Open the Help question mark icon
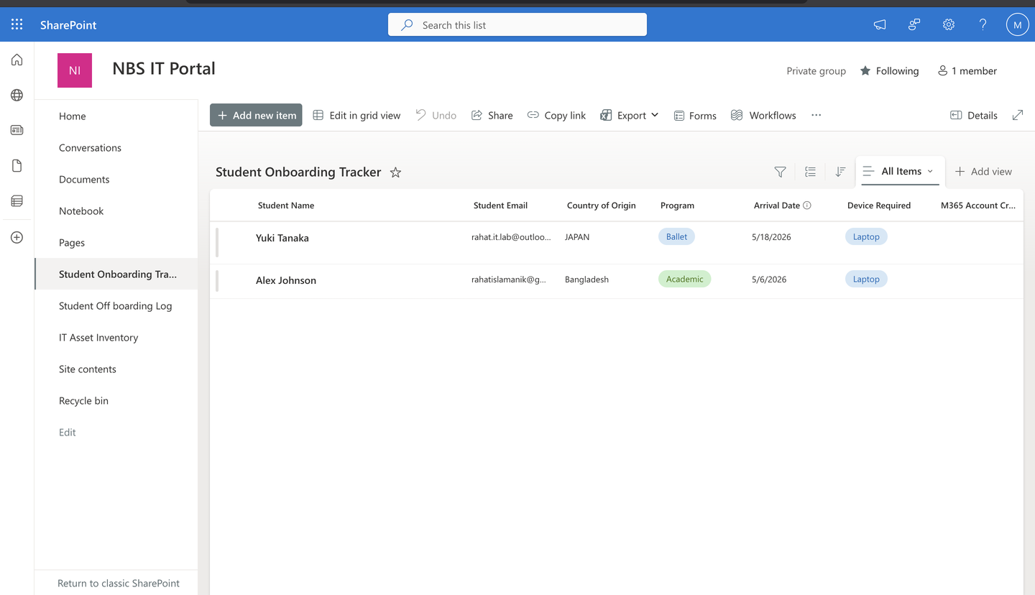This screenshot has height=595, width=1035. tap(983, 24)
